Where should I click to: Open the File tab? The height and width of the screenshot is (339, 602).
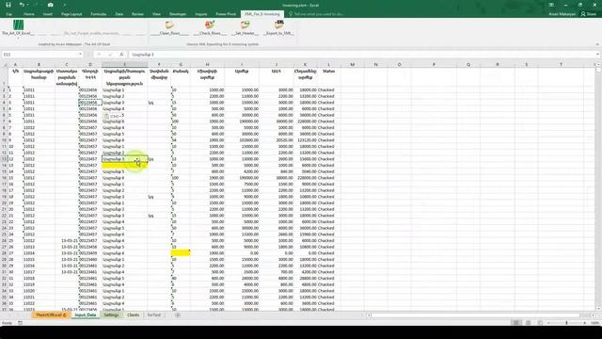(8, 14)
